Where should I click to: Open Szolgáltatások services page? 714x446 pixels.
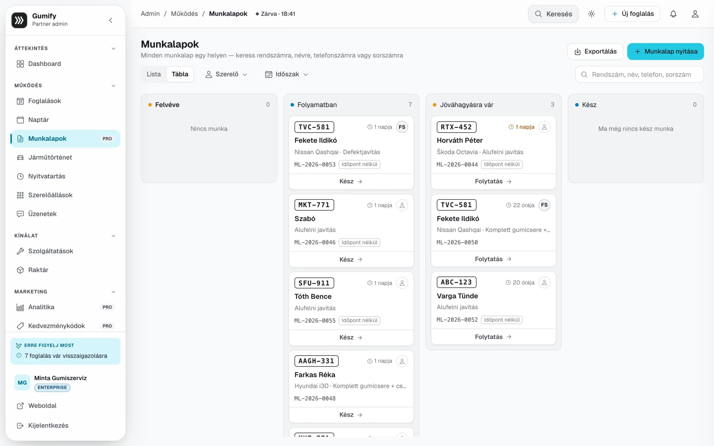tap(65, 251)
